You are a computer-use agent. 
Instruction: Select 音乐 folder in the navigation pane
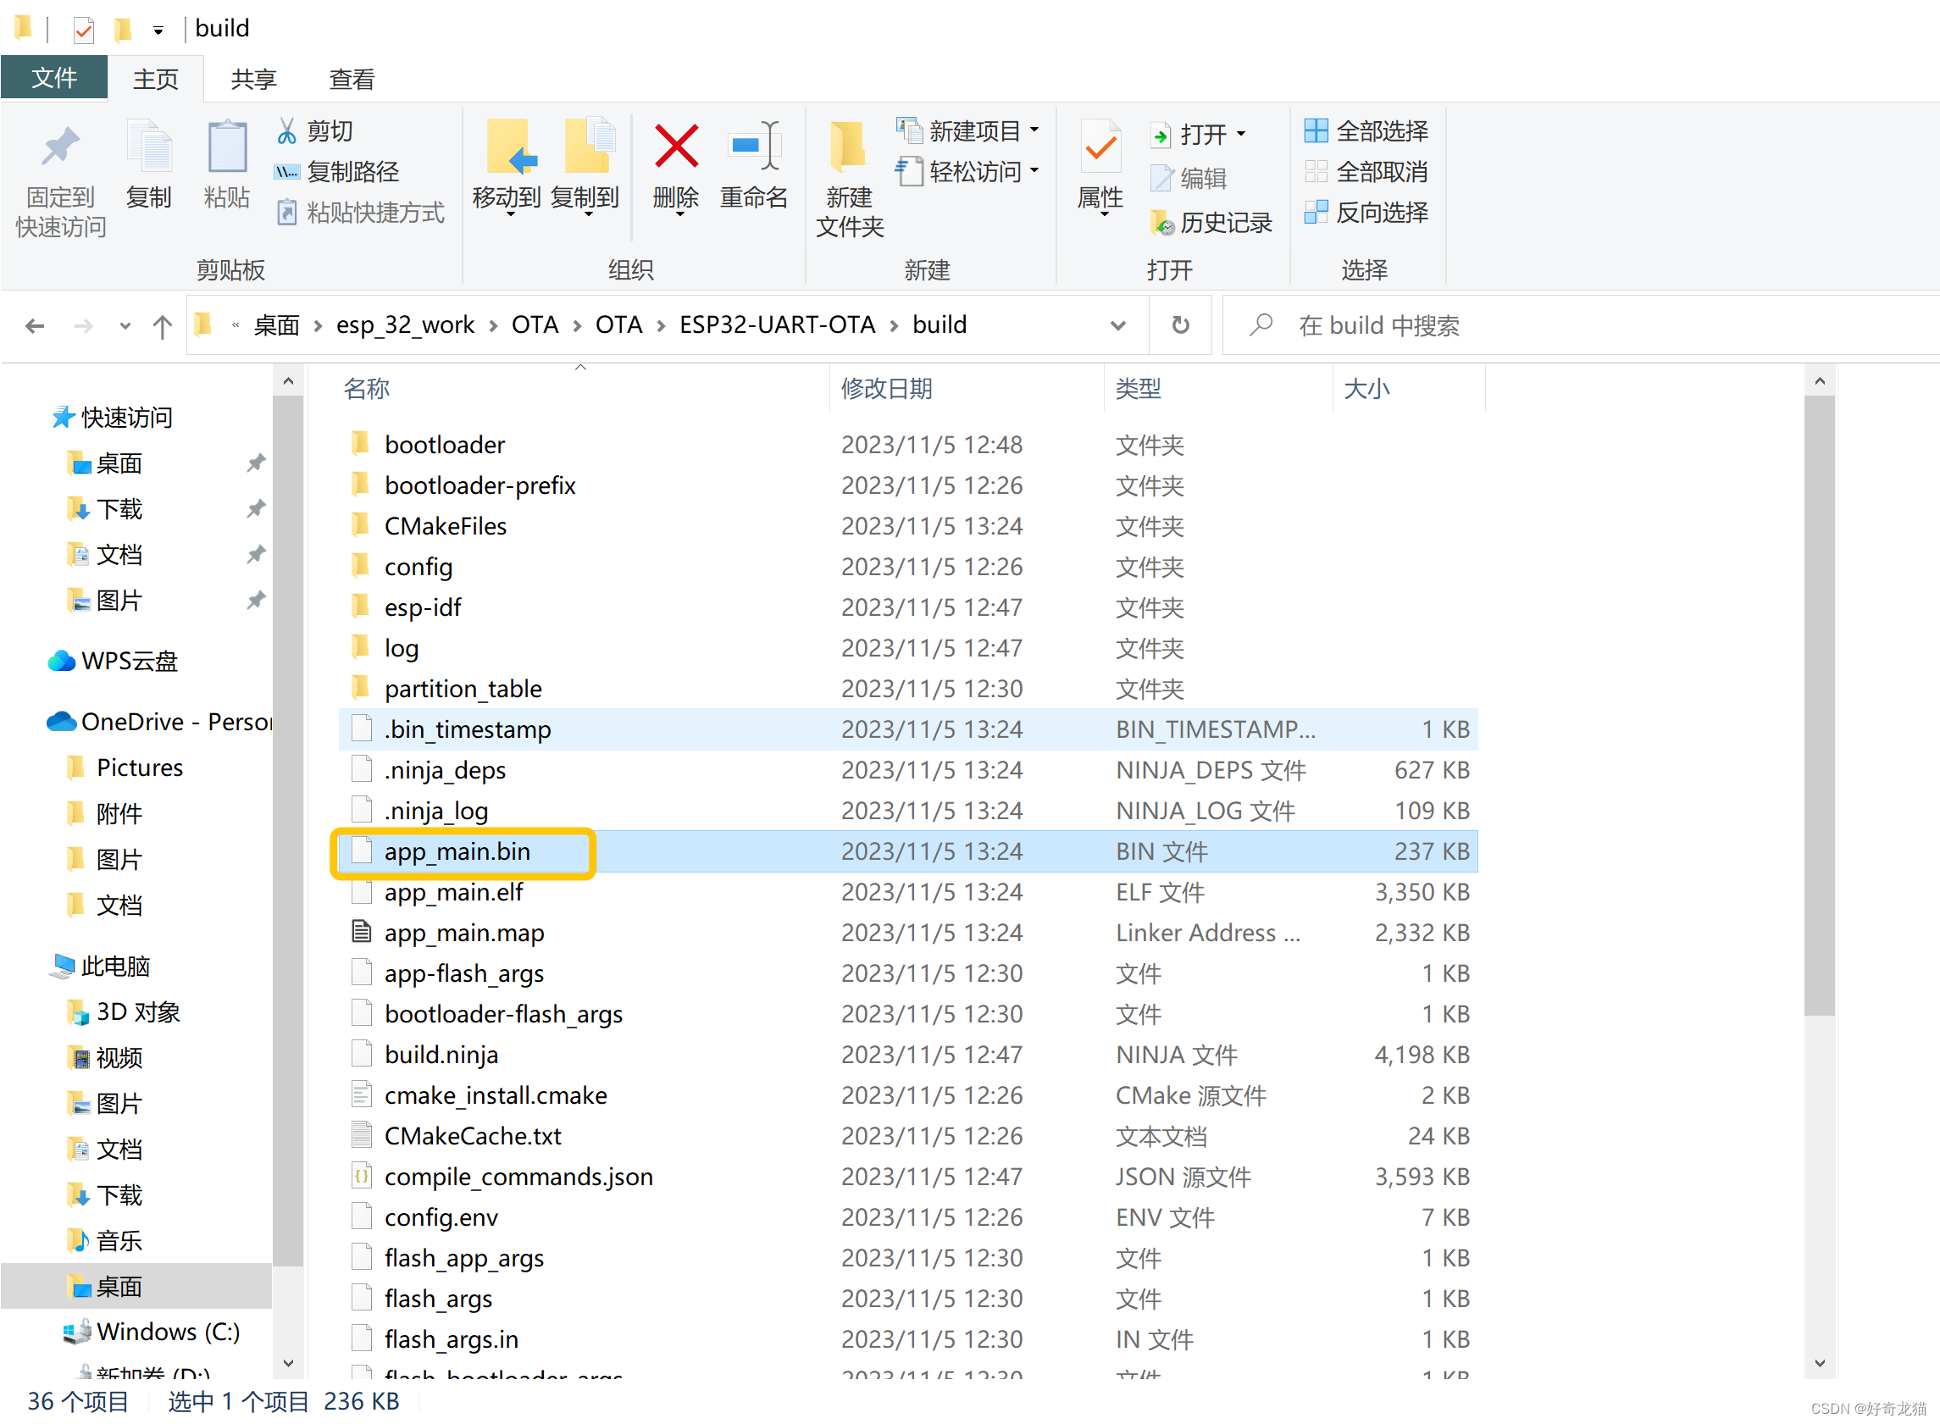point(104,1241)
